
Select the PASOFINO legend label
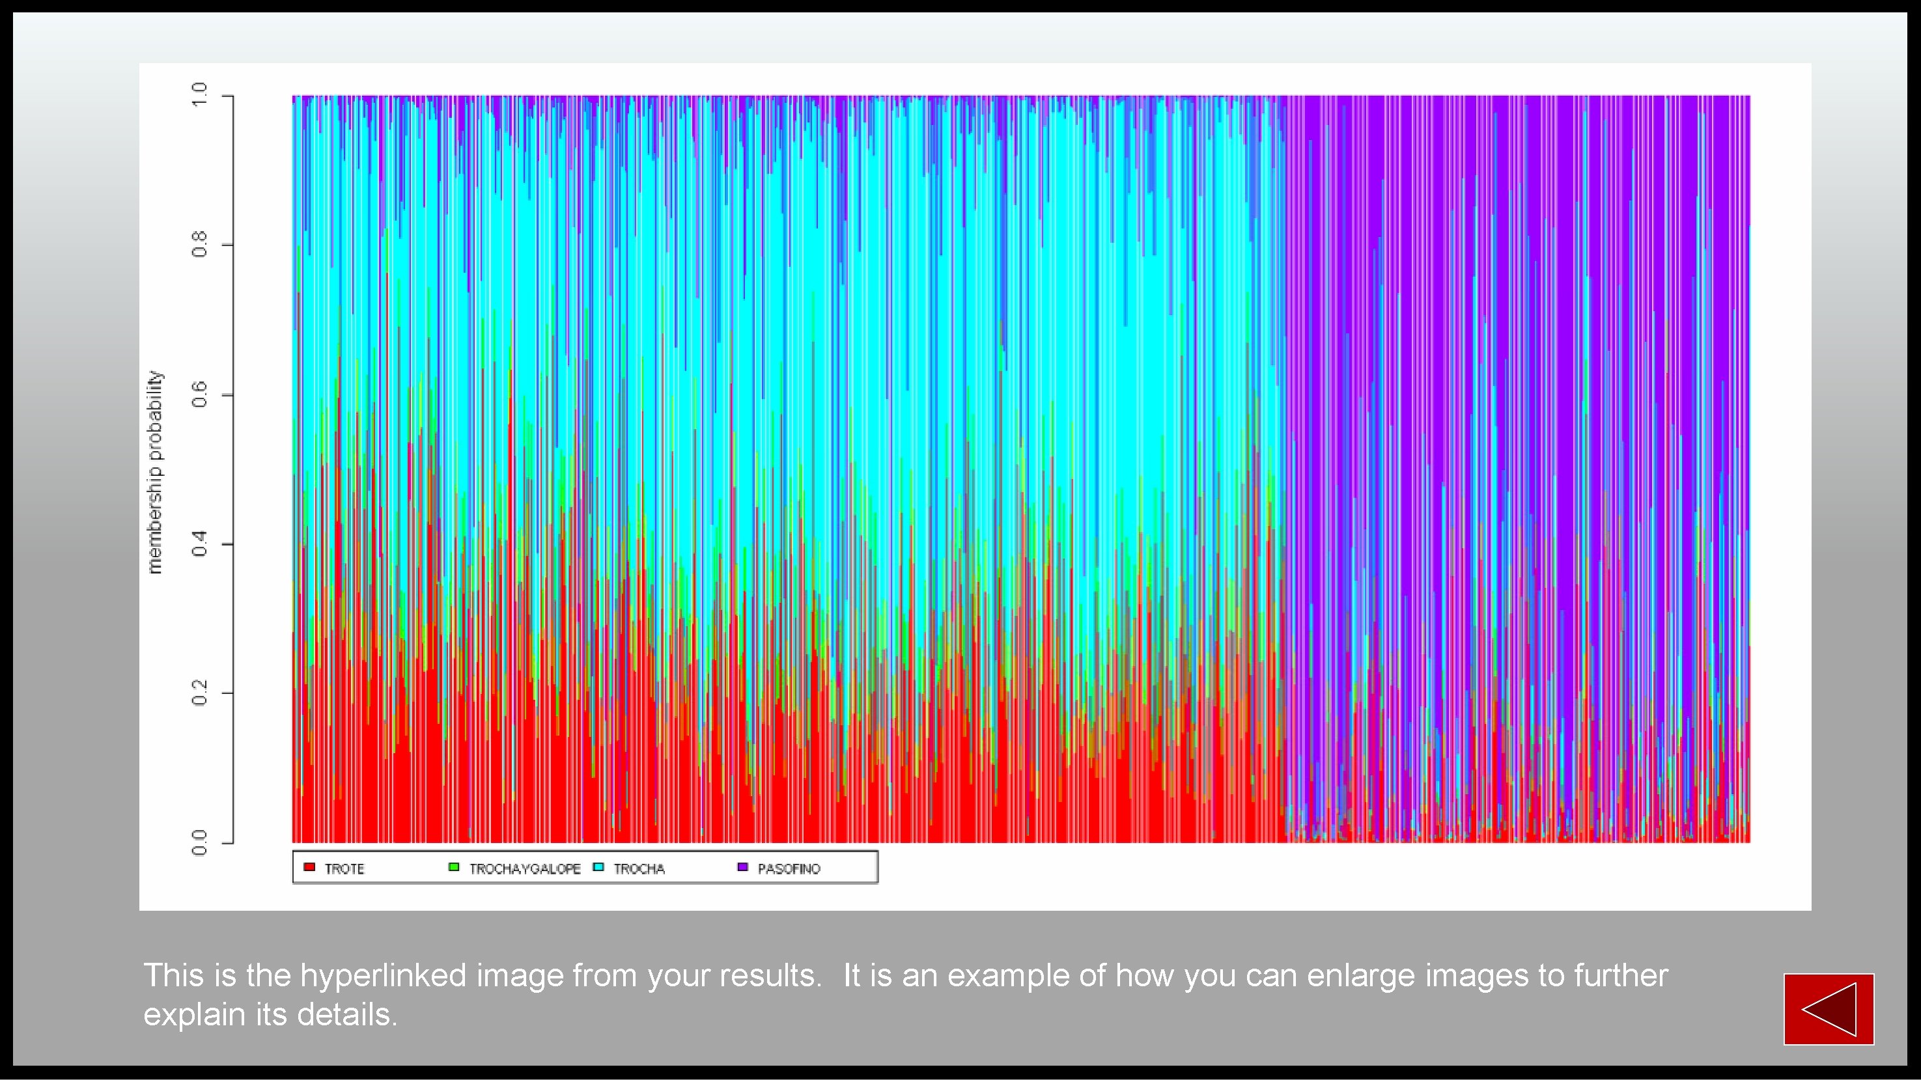tap(789, 869)
